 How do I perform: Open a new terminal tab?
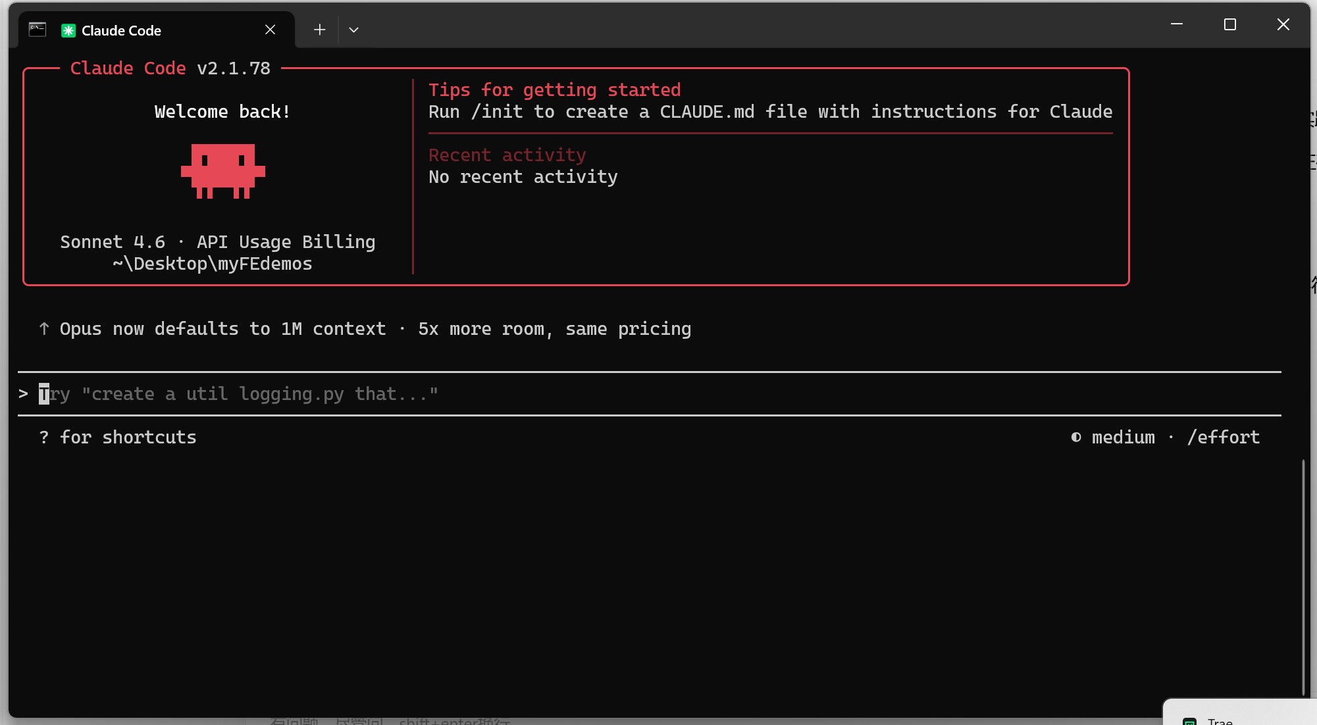click(319, 30)
